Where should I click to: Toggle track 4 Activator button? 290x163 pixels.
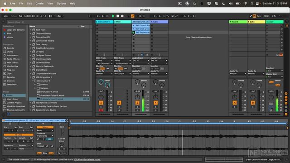tap(155, 103)
